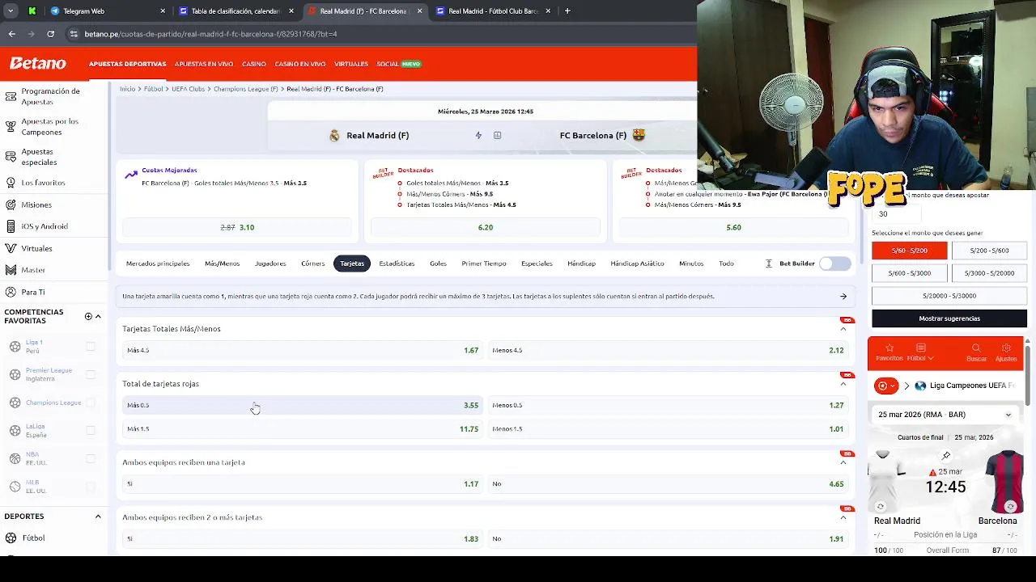Click the match stats lightning icon

click(x=478, y=135)
